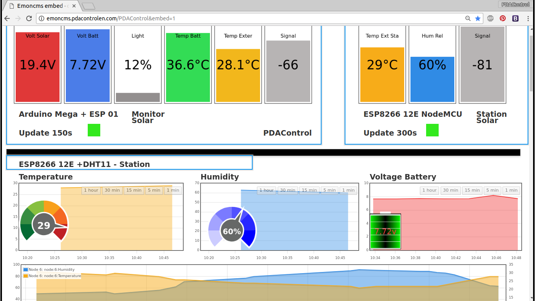Screen dimensions: 535x301
Task: Click the address bar URL field
Action: (251, 18)
